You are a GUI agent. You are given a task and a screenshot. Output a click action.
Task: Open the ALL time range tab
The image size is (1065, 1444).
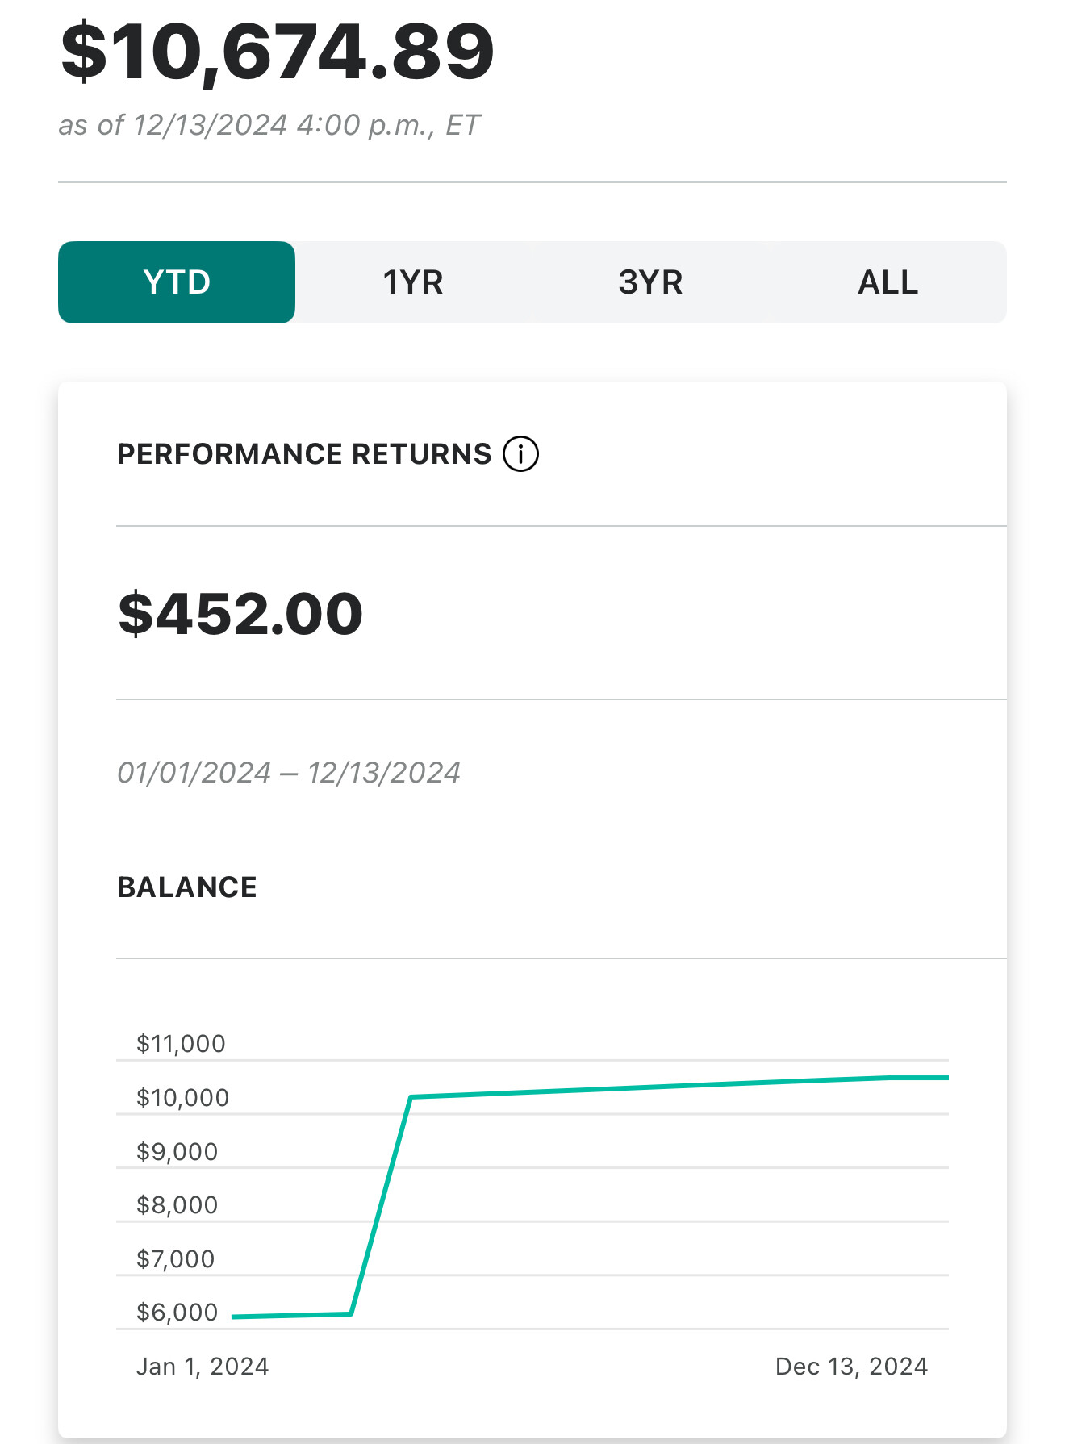pyautogui.click(x=887, y=282)
